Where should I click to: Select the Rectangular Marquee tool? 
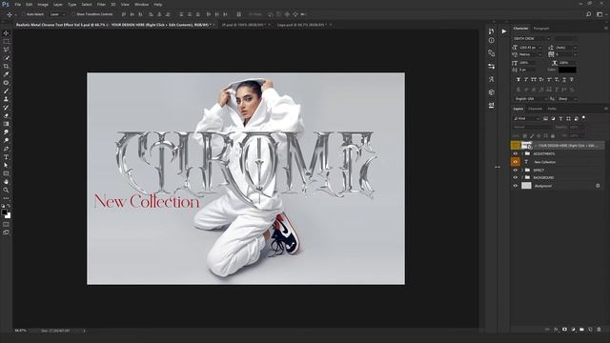(x=7, y=42)
